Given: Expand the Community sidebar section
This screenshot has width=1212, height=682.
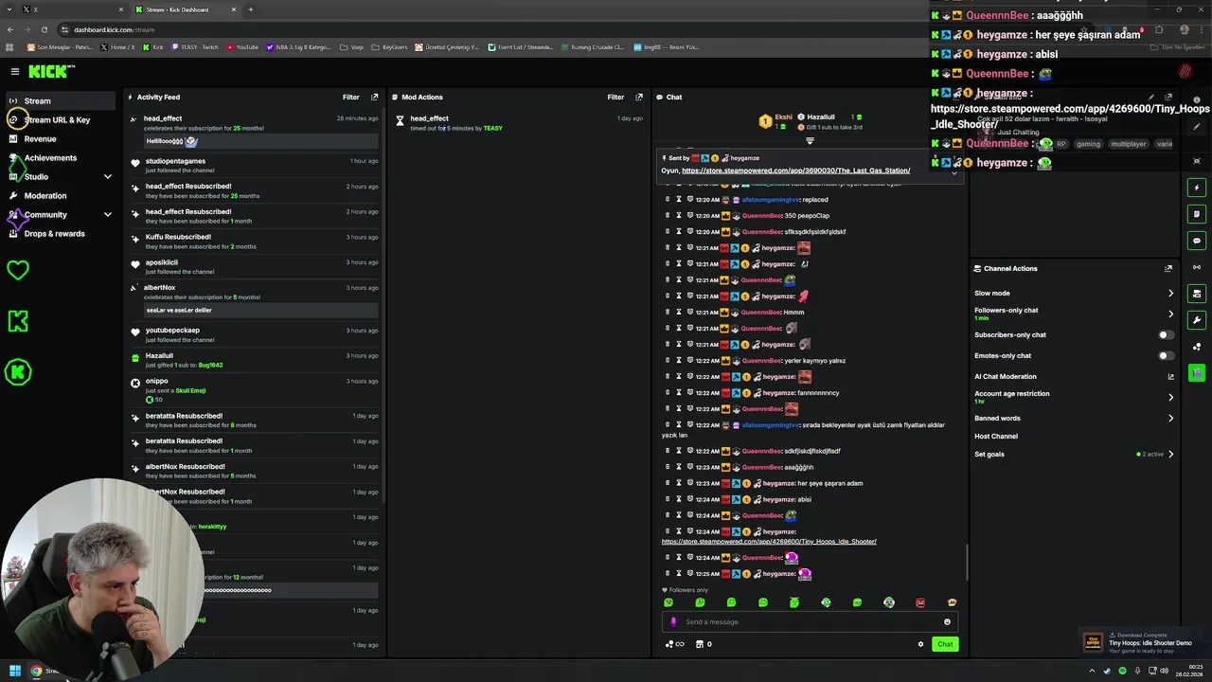Looking at the screenshot, I should click(108, 215).
